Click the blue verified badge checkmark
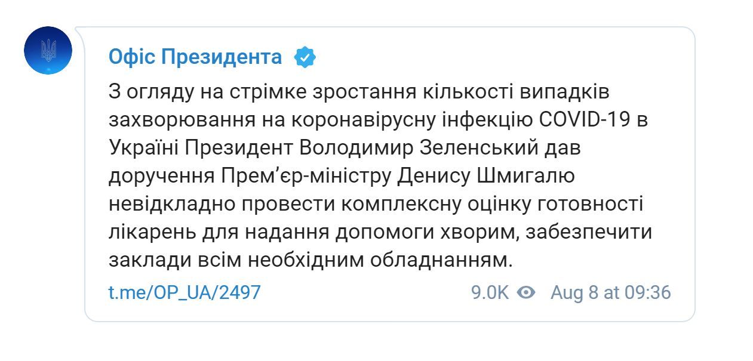Screen dimensions: 753x361 point(305,57)
